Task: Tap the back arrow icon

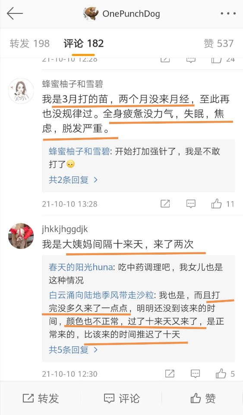Action: pyautogui.click(x=15, y=13)
